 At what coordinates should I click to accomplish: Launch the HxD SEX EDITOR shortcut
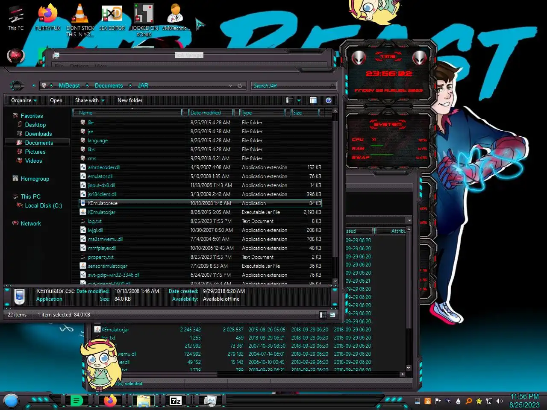tap(112, 18)
